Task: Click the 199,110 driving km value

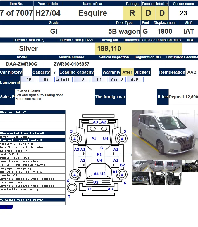Action: point(109,48)
